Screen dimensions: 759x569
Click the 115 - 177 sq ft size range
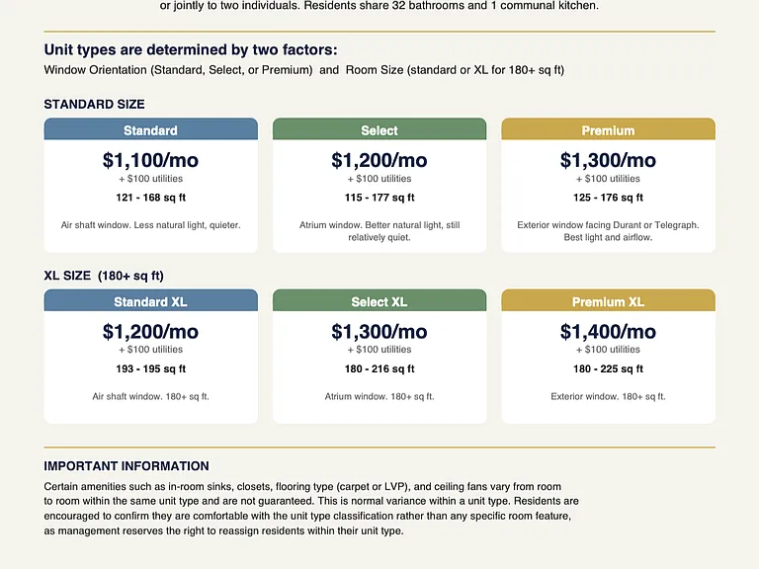(379, 198)
